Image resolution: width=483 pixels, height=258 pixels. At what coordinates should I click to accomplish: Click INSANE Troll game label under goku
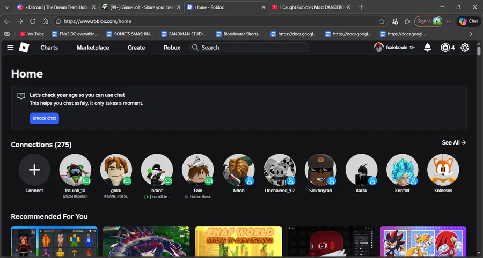[116, 196]
